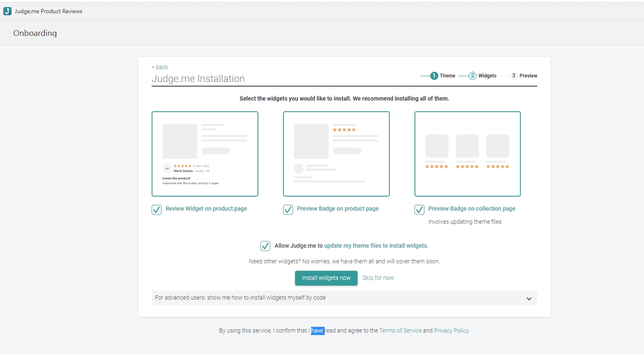Click step 2 Widgets circle icon
Image resolution: width=644 pixels, height=354 pixels.
pos(473,76)
